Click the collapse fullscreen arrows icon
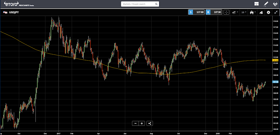Image resolution: width=280 pixels, height=135 pixels. coord(276,12)
